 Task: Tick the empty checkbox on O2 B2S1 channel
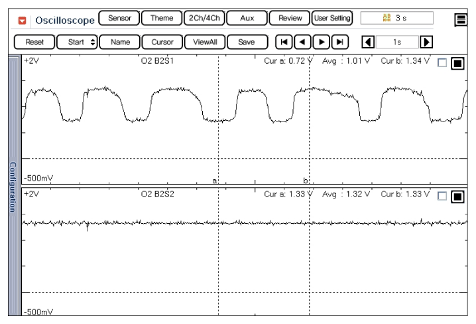click(x=442, y=64)
